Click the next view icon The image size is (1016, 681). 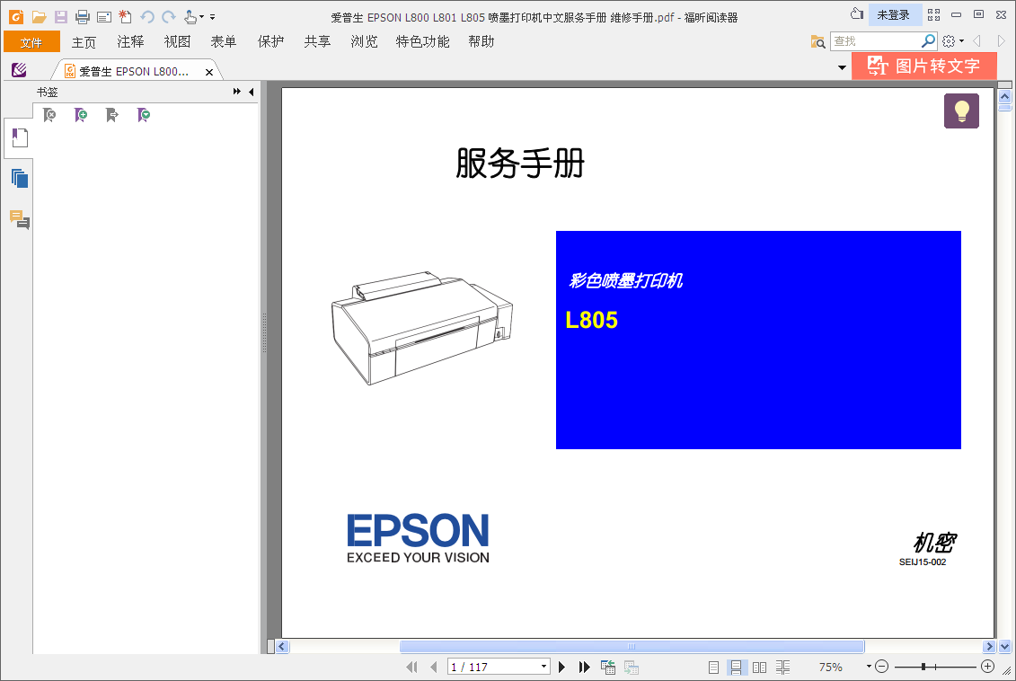click(x=632, y=667)
